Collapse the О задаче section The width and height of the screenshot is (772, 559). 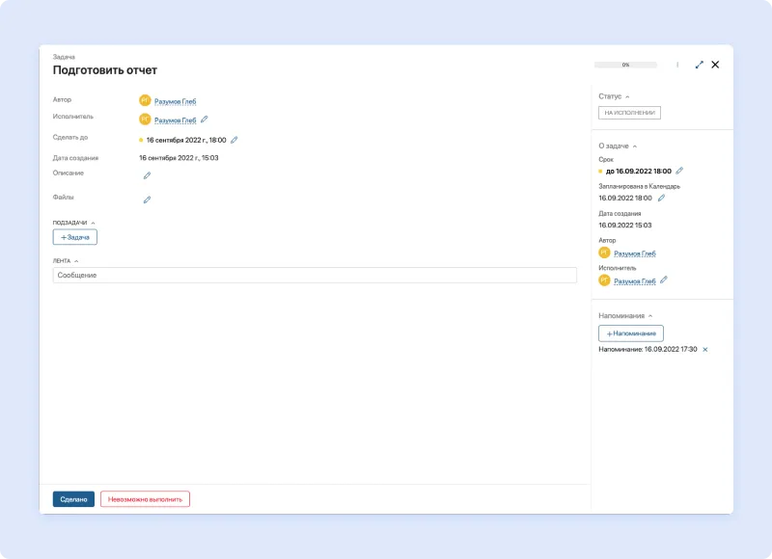coord(634,146)
